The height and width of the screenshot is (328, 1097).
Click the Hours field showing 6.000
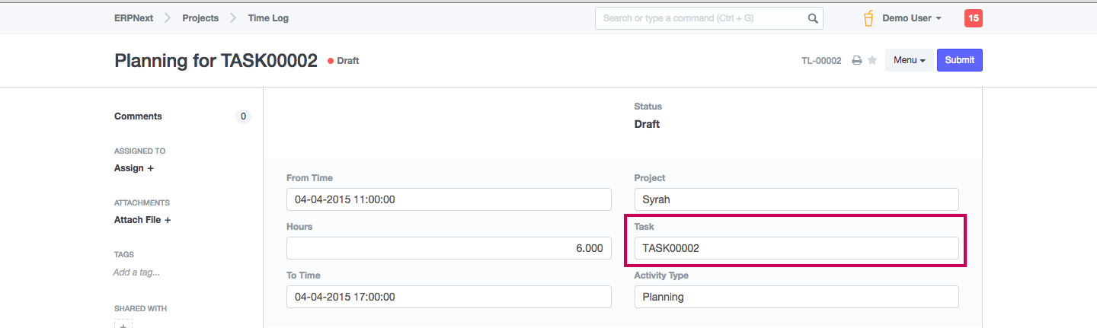[449, 248]
